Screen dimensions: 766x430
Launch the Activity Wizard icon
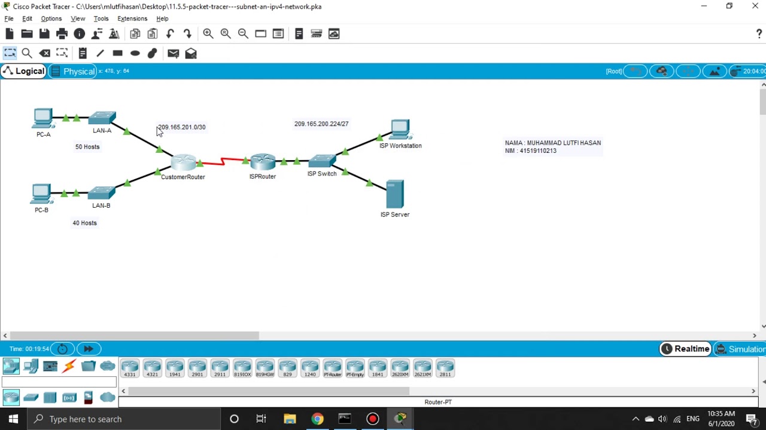(x=96, y=34)
